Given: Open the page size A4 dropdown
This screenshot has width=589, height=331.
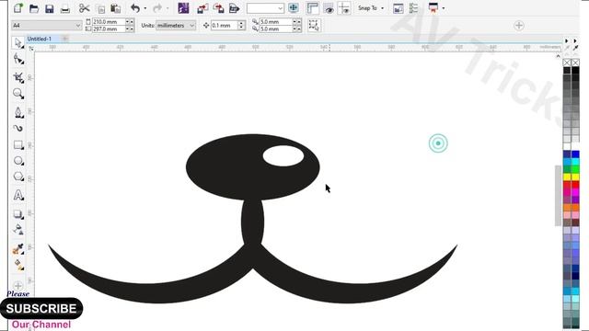Looking at the screenshot, I should [x=47, y=26].
